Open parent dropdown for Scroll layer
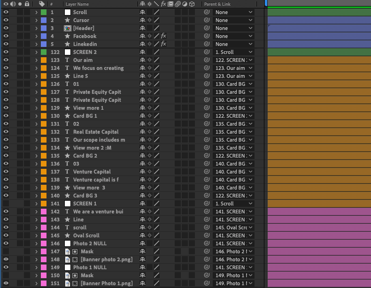This screenshot has height=288, width=371. (x=233, y=12)
